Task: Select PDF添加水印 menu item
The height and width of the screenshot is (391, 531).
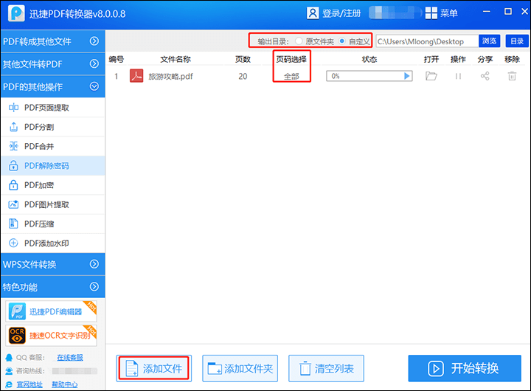Action: pos(52,243)
